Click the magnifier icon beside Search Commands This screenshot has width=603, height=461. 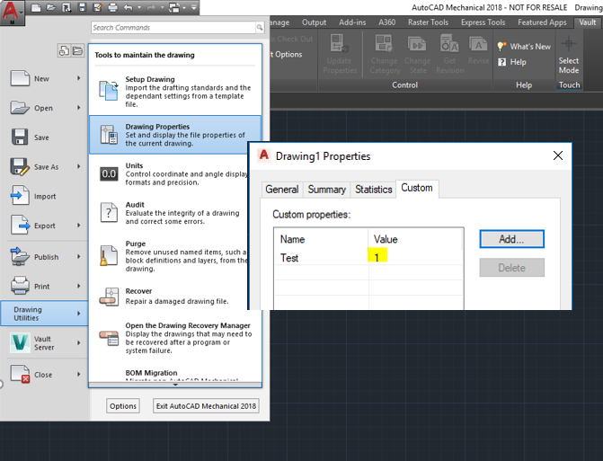coord(260,27)
